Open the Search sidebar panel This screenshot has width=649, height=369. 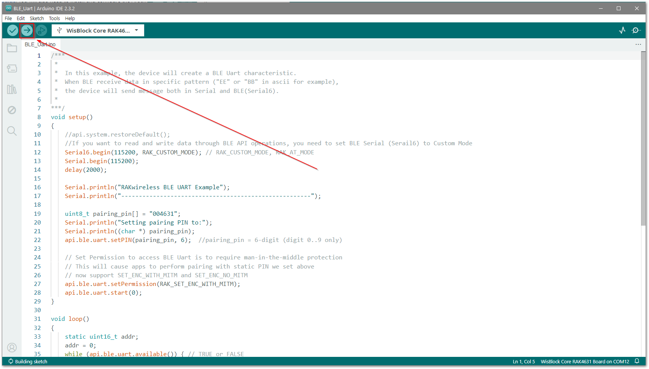point(12,131)
